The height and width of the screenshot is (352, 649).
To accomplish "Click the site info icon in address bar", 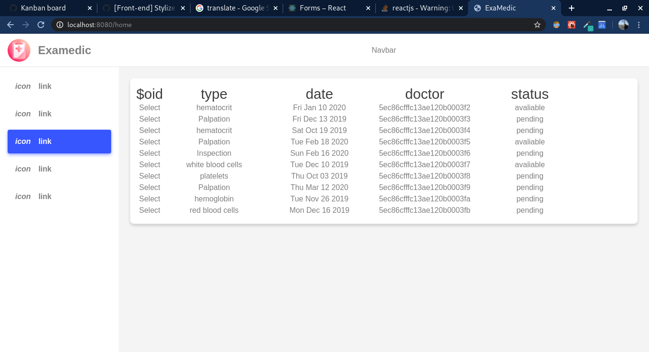I will coord(60,25).
